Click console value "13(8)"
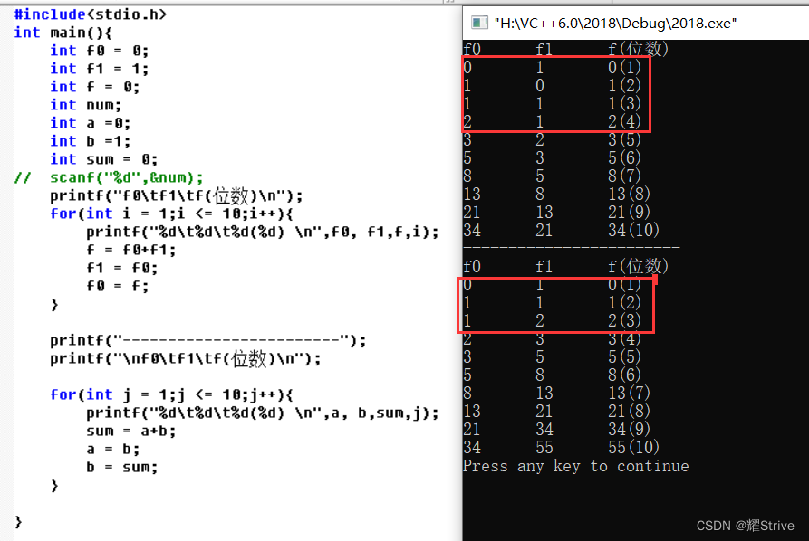The image size is (809, 541). (629, 194)
